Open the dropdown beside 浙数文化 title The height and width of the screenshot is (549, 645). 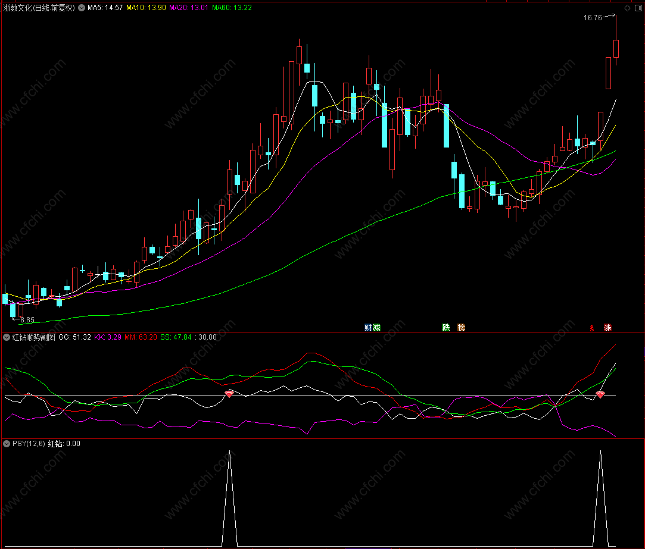(x=82, y=8)
